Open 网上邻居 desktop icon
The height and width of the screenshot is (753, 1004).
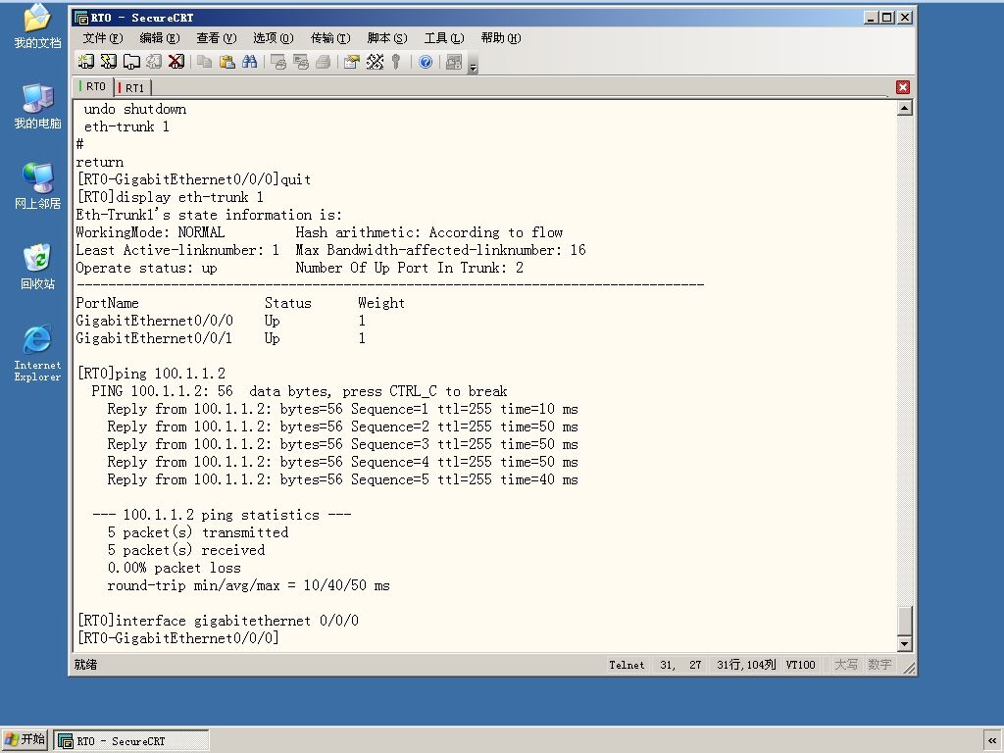coord(37,186)
